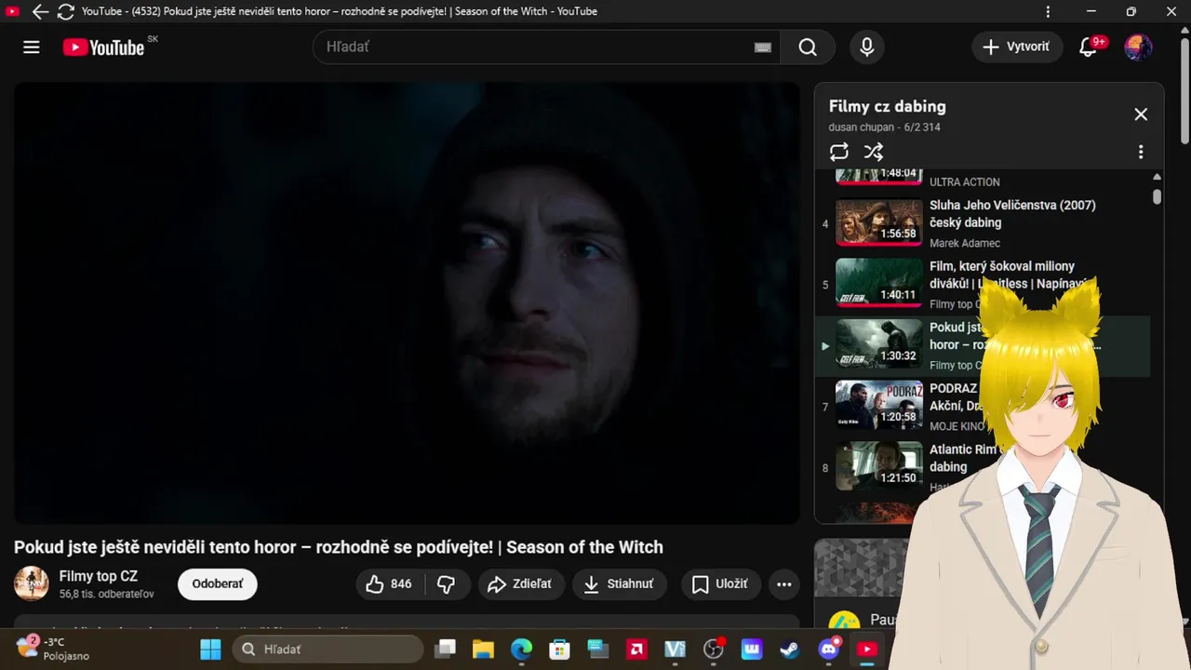The height and width of the screenshot is (670, 1191).
Task: Like the video (846 likes)
Action: point(390,584)
